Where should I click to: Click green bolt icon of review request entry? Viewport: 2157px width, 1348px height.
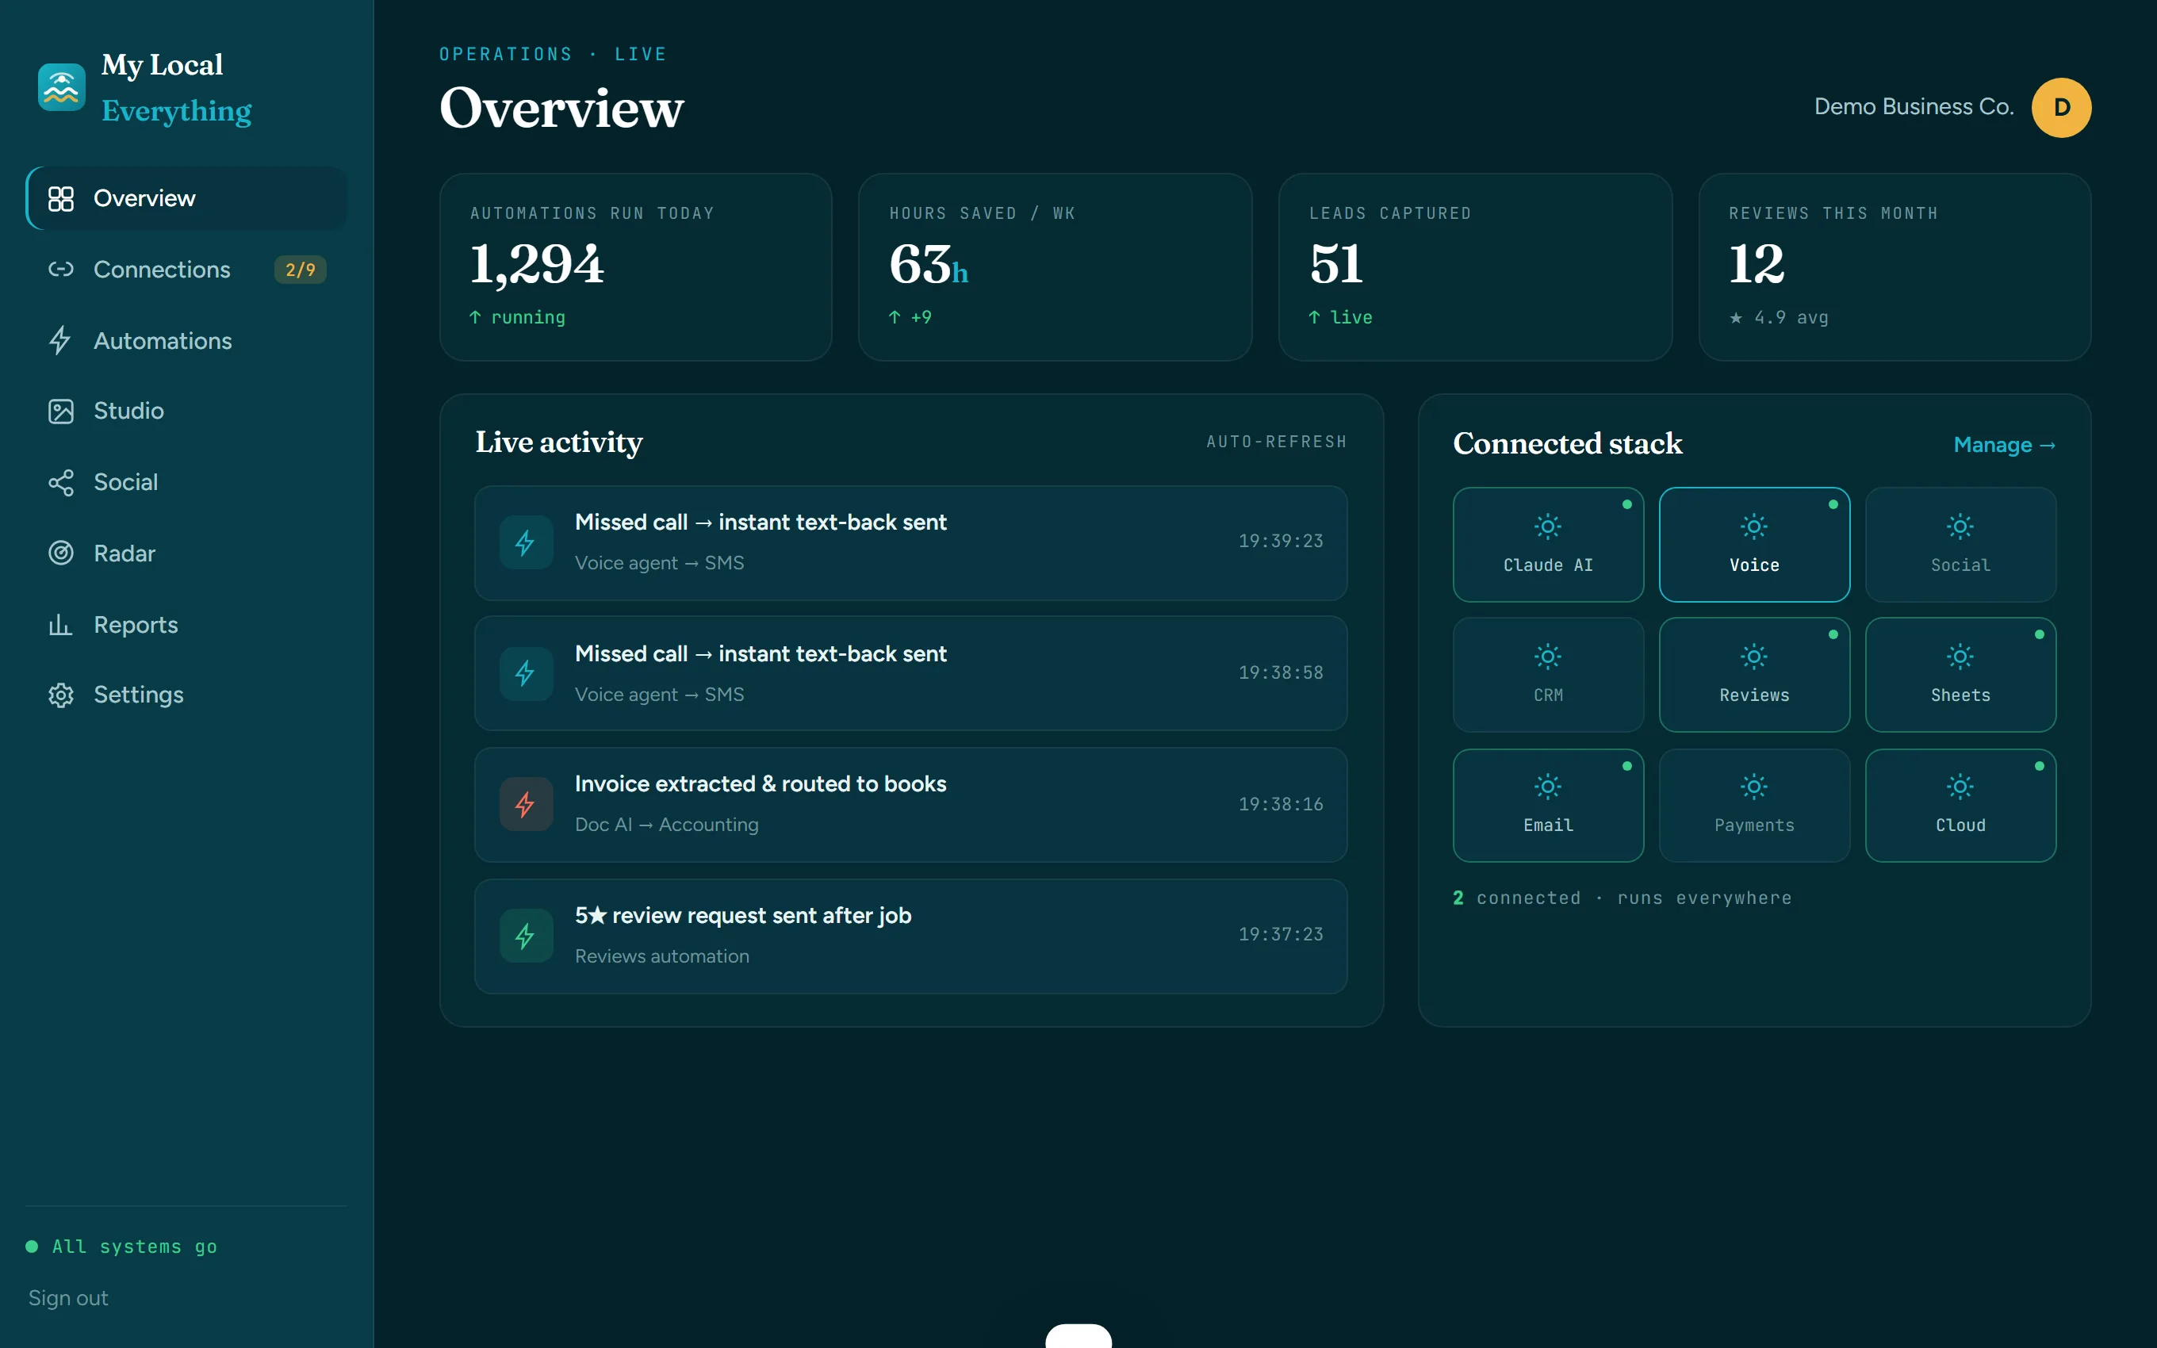click(526, 935)
